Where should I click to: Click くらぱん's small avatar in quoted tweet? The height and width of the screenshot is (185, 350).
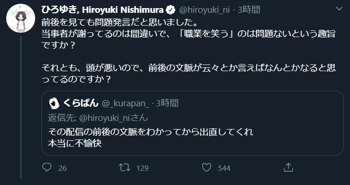coord(54,103)
